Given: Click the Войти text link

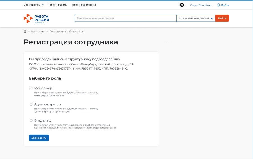Looking at the screenshot, I should [x=225, y=5].
